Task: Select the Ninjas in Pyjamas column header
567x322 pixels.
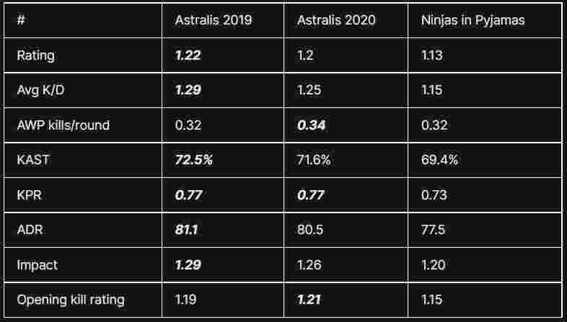Action: point(472,20)
